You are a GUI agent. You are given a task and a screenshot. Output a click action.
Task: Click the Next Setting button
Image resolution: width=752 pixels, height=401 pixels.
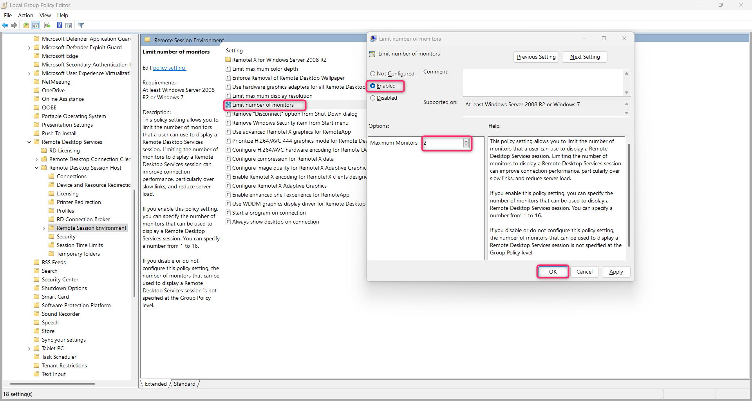coord(584,57)
